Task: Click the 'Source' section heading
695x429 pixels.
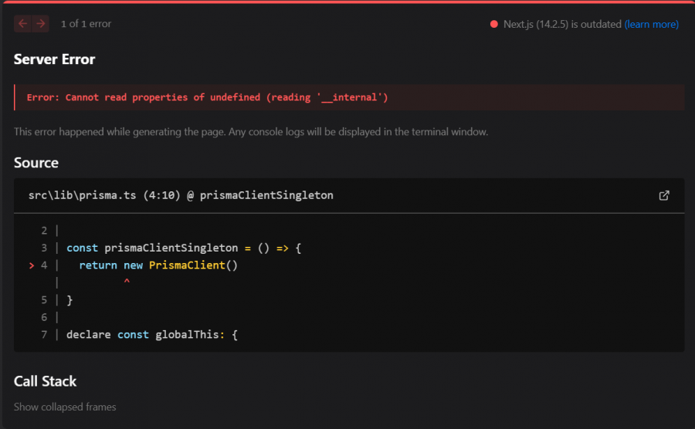Action: pyautogui.click(x=36, y=163)
